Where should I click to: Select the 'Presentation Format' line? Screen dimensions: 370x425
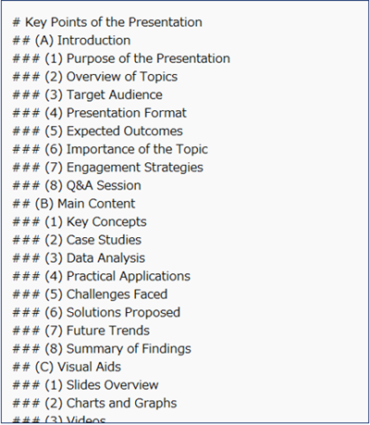99,113
